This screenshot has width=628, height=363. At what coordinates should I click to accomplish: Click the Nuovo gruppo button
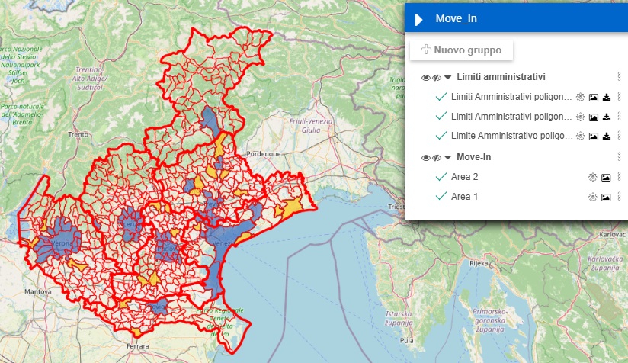click(x=461, y=50)
